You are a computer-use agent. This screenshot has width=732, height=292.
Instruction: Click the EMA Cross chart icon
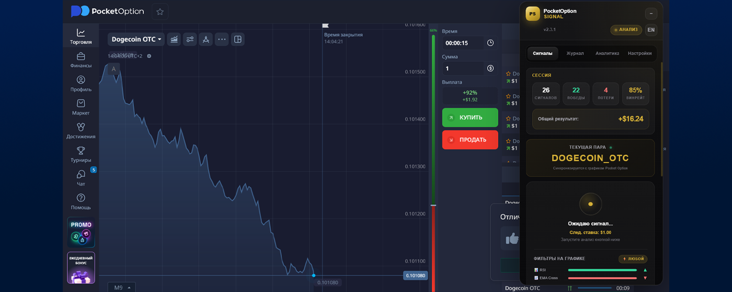[x=536, y=278]
